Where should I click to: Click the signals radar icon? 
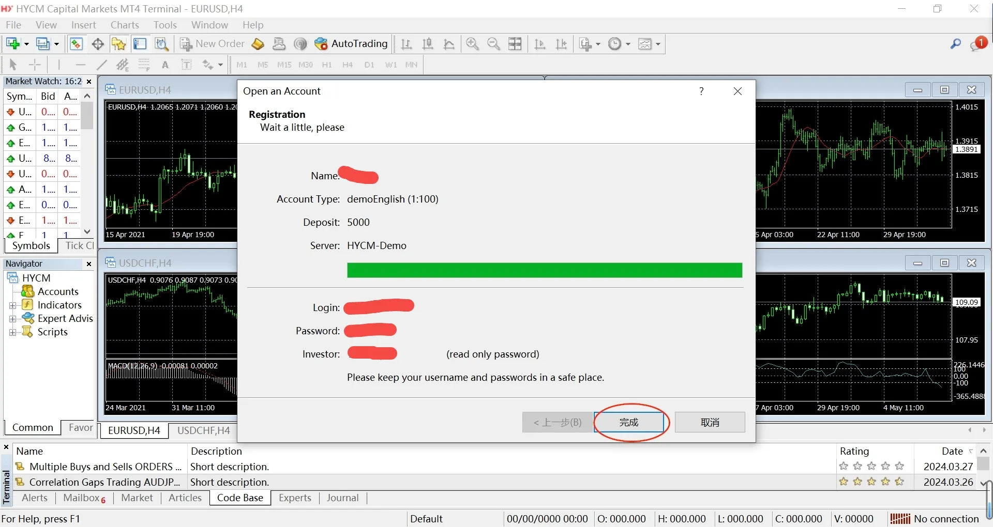click(x=300, y=44)
